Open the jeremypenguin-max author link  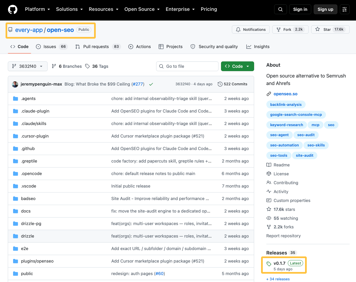click(41, 84)
